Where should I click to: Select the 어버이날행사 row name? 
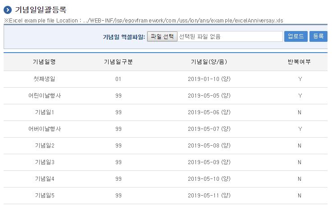(x=44, y=129)
